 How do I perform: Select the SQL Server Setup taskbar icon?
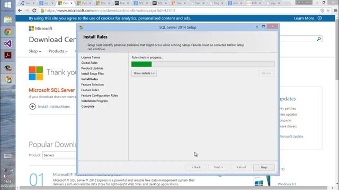pos(8,80)
